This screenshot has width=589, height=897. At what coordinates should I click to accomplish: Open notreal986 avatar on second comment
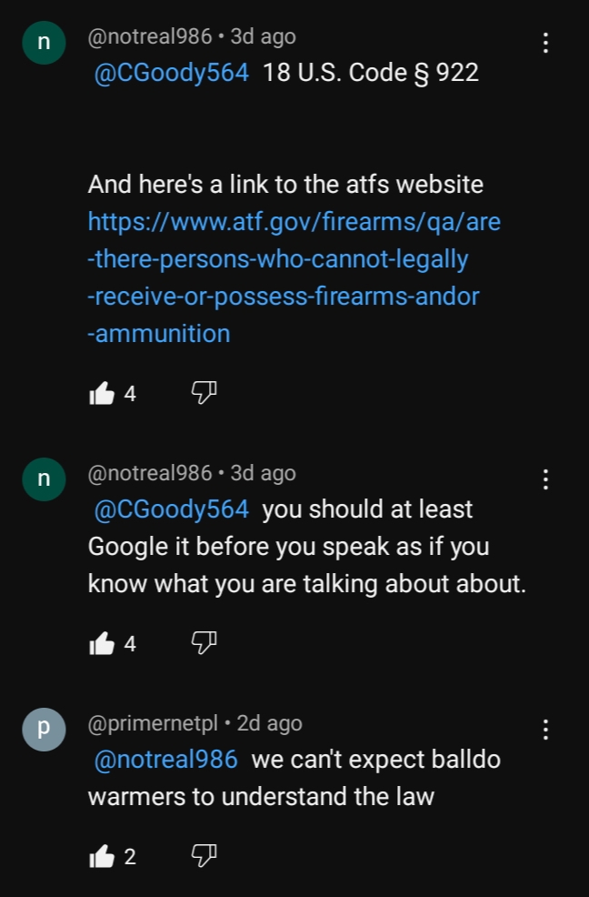(x=44, y=479)
